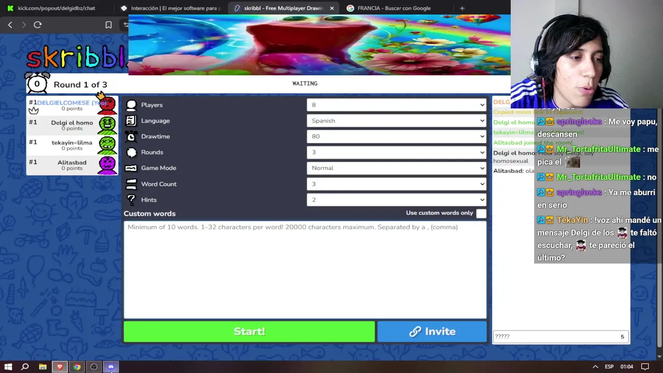Click the green avatar of Delgi el homo

click(x=107, y=125)
